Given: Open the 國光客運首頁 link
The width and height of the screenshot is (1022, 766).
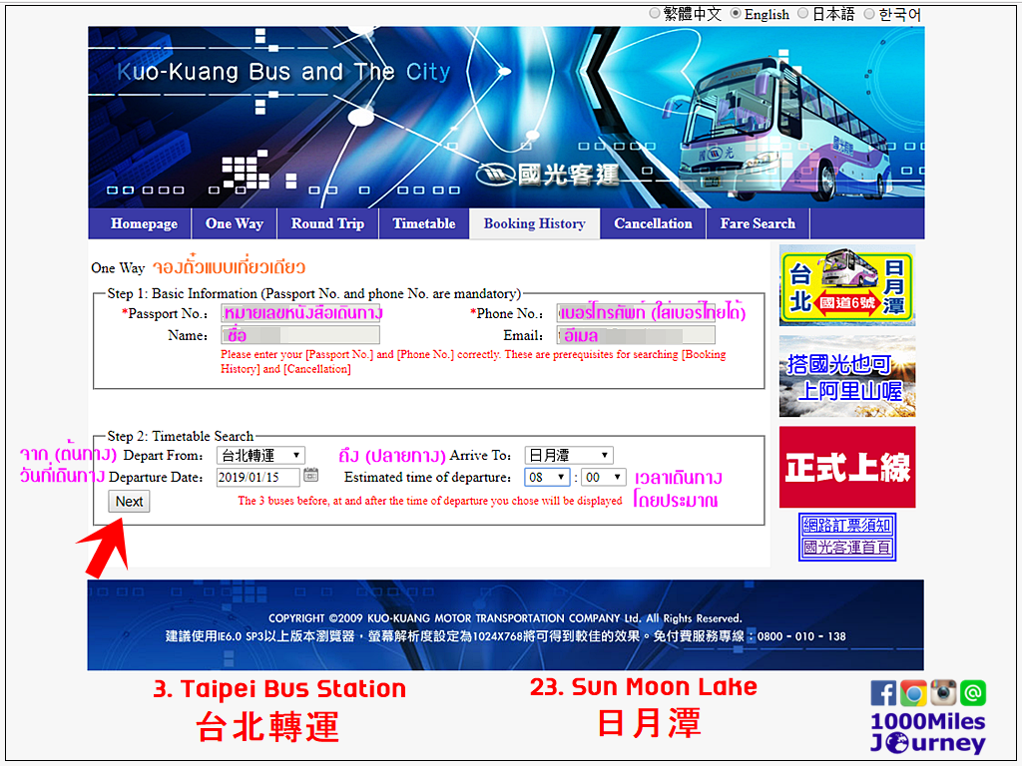Looking at the screenshot, I should point(847,548).
